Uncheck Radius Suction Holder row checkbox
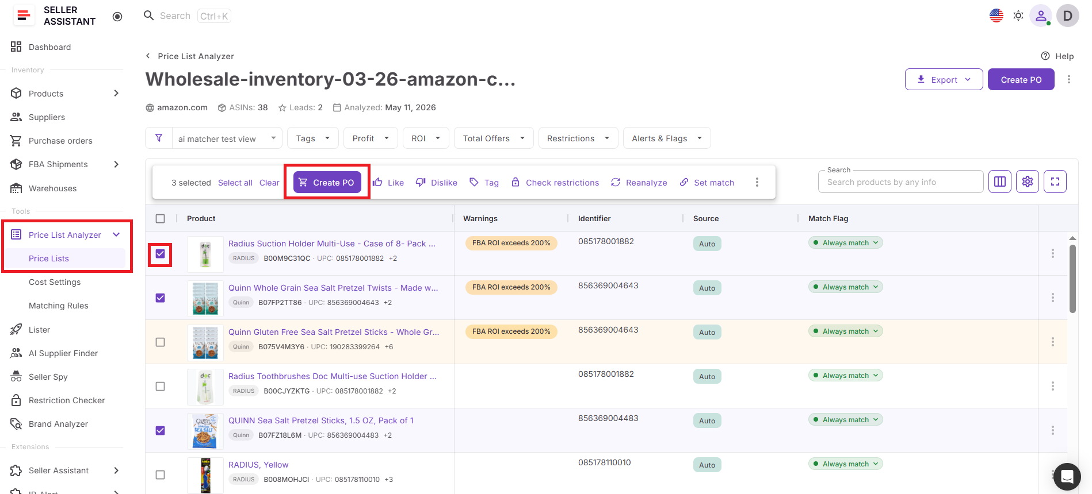The width and height of the screenshot is (1092, 494). click(x=161, y=254)
